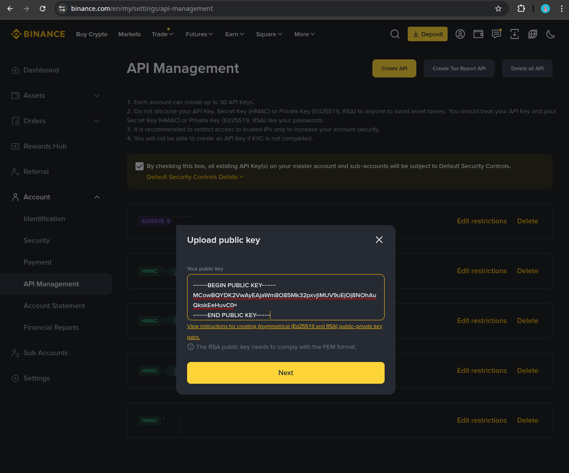Click the Sub Accounts icon
The width and height of the screenshot is (569, 473).
click(x=15, y=353)
